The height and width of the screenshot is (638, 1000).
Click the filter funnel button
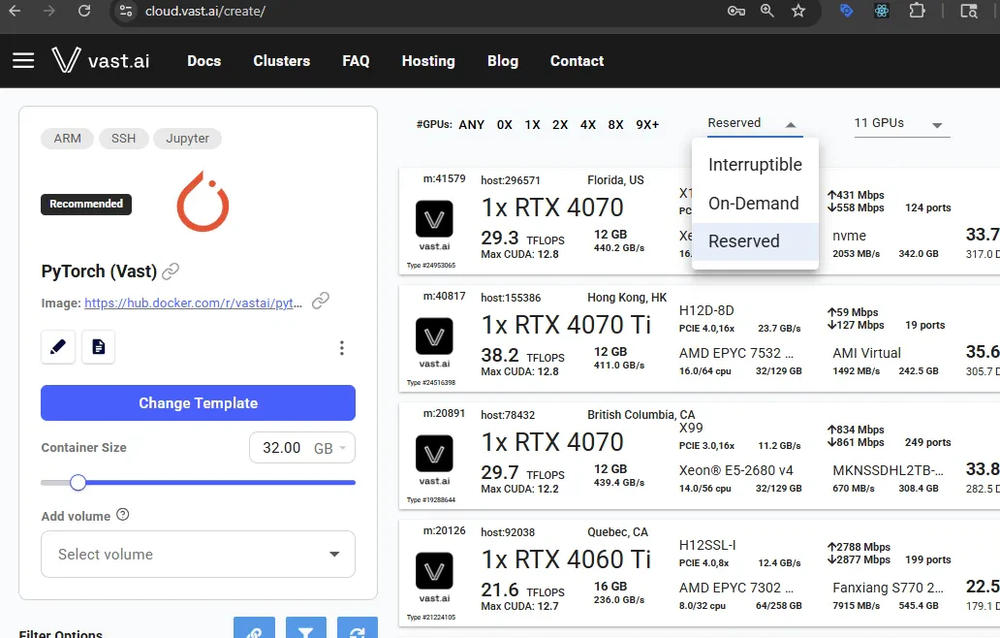point(306,627)
